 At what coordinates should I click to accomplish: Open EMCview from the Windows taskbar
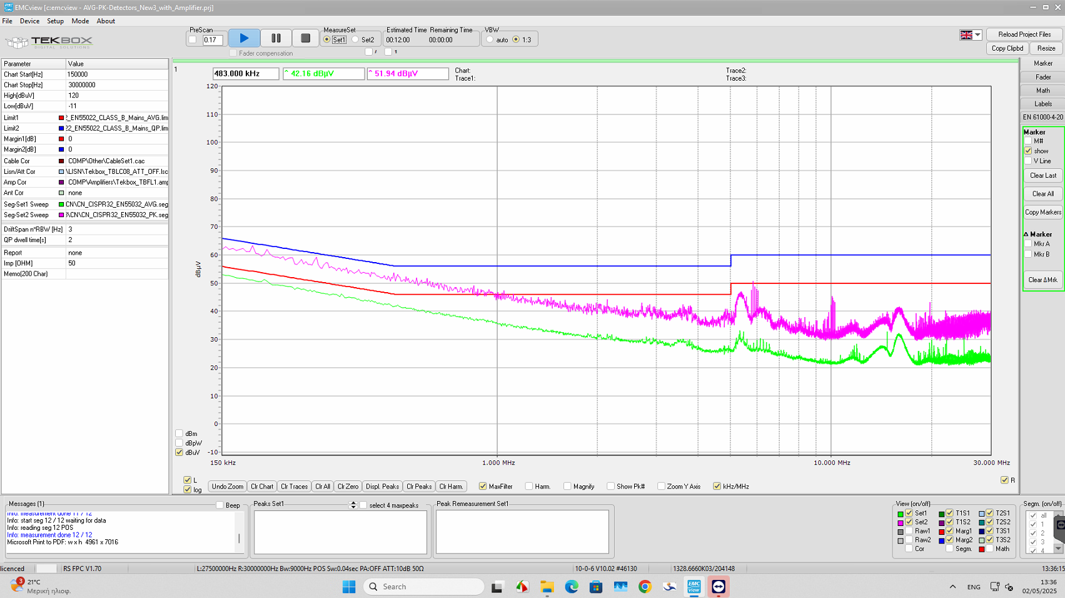click(694, 587)
